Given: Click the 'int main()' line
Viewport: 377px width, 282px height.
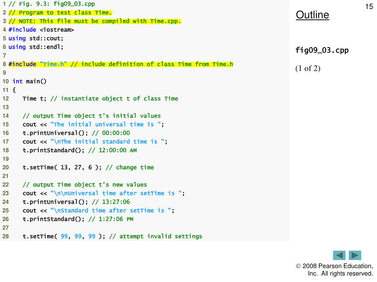Looking at the screenshot, I should tap(29, 81).
